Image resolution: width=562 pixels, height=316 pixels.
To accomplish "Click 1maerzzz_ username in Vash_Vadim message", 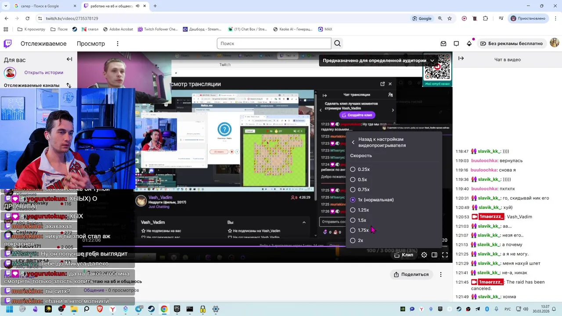I will point(491,217).
